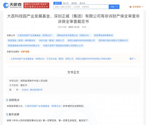Click the 天眼查 logo
Viewport: 146px width, 125px height.
12,5
